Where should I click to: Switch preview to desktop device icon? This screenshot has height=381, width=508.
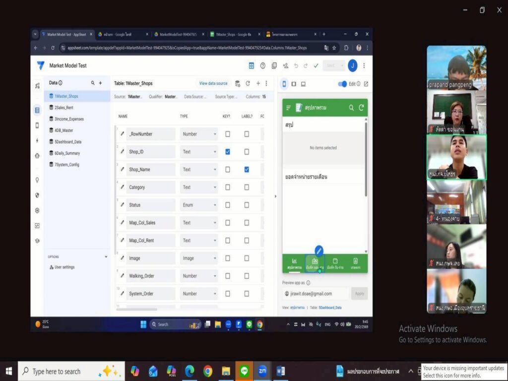[303, 84]
